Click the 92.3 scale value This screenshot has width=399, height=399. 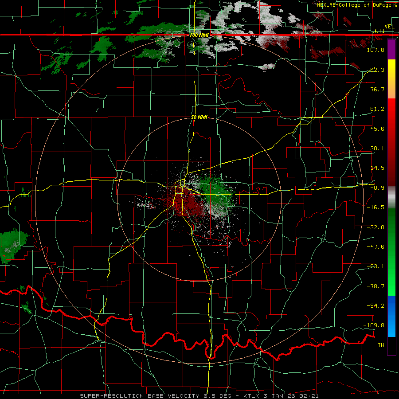pyautogui.click(x=377, y=70)
